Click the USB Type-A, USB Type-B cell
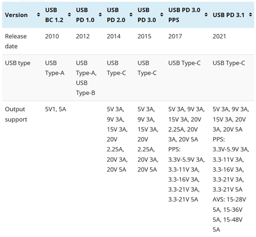The width and height of the screenshot is (256, 237). [x=86, y=78]
